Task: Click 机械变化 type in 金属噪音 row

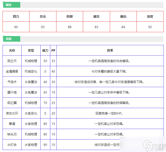Action: click(31, 71)
